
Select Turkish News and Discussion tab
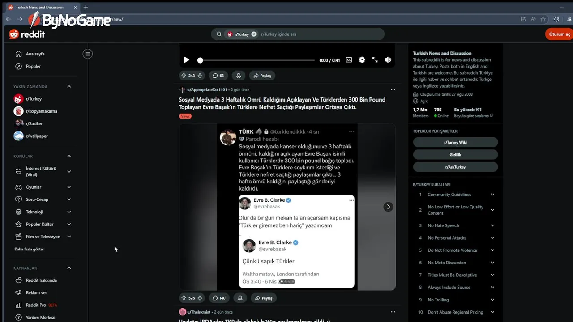point(43,7)
